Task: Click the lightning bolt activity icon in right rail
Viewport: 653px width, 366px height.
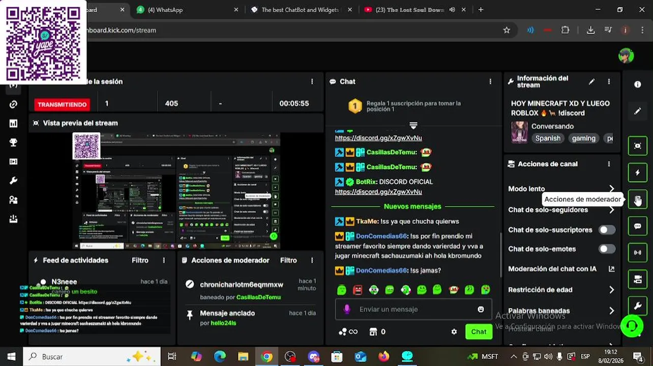Action: pyautogui.click(x=638, y=173)
